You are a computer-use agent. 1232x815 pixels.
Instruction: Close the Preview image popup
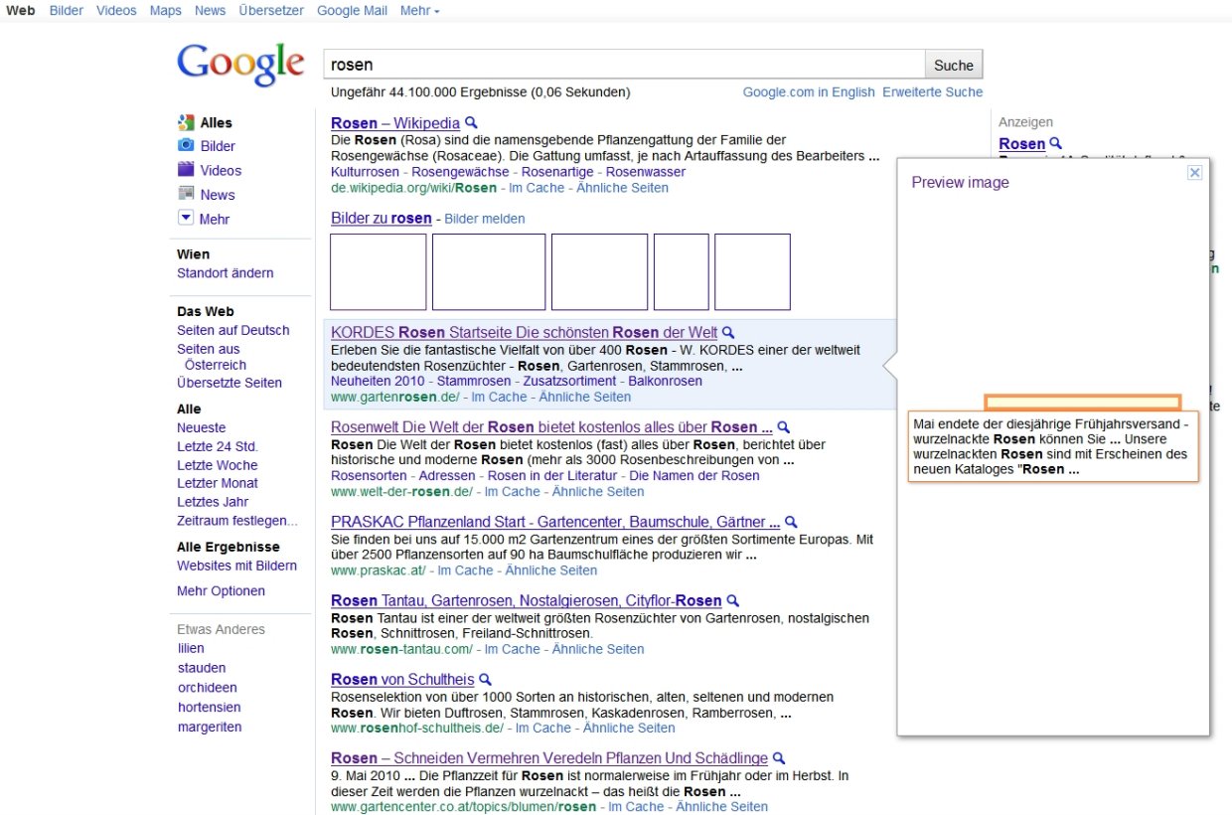coord(1195,172)
